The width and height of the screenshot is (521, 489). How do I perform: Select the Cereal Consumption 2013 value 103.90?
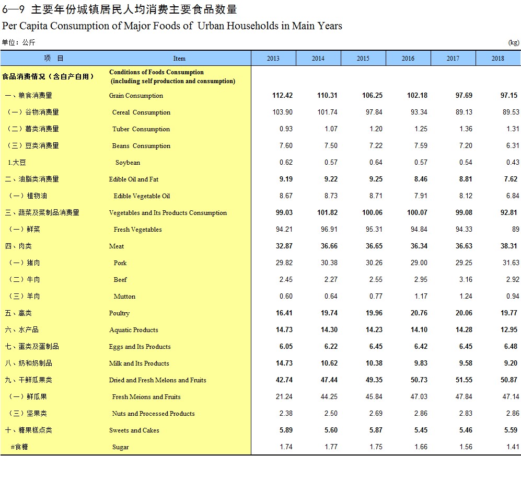point(283,112)
